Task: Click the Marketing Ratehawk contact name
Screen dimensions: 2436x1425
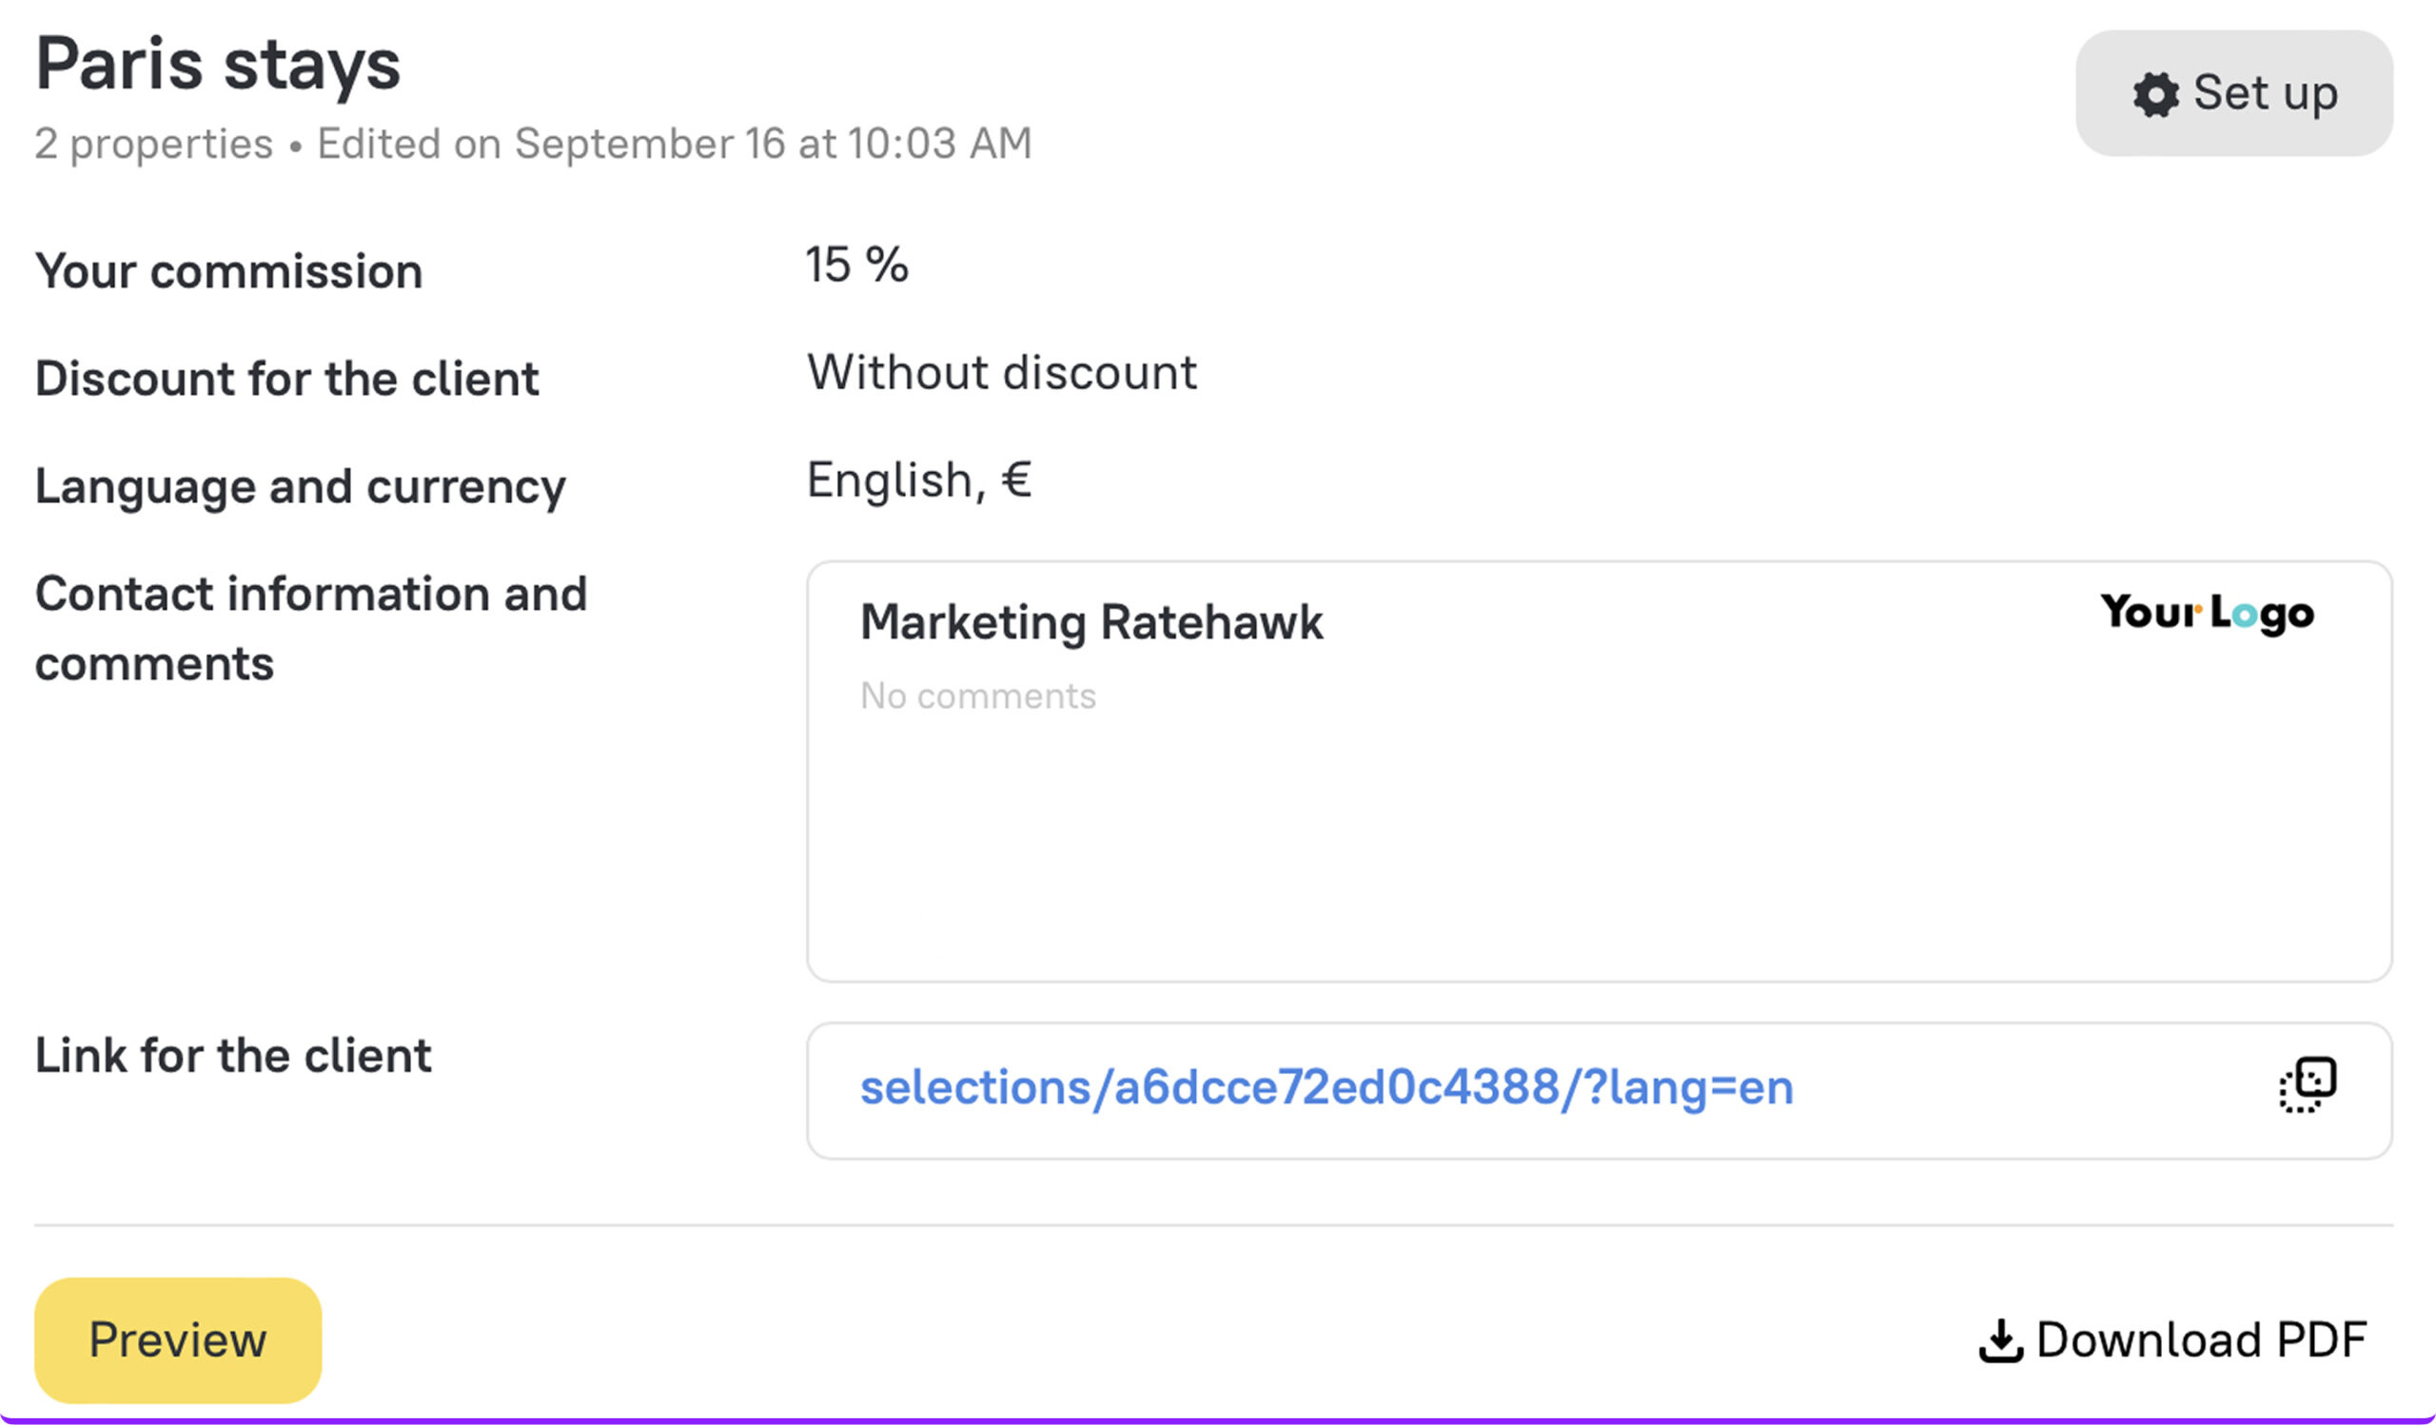Action: click(1090, 622)
